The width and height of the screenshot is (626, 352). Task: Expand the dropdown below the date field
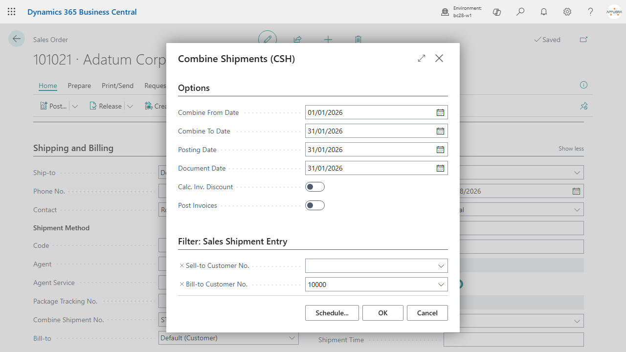pos(577,210)
